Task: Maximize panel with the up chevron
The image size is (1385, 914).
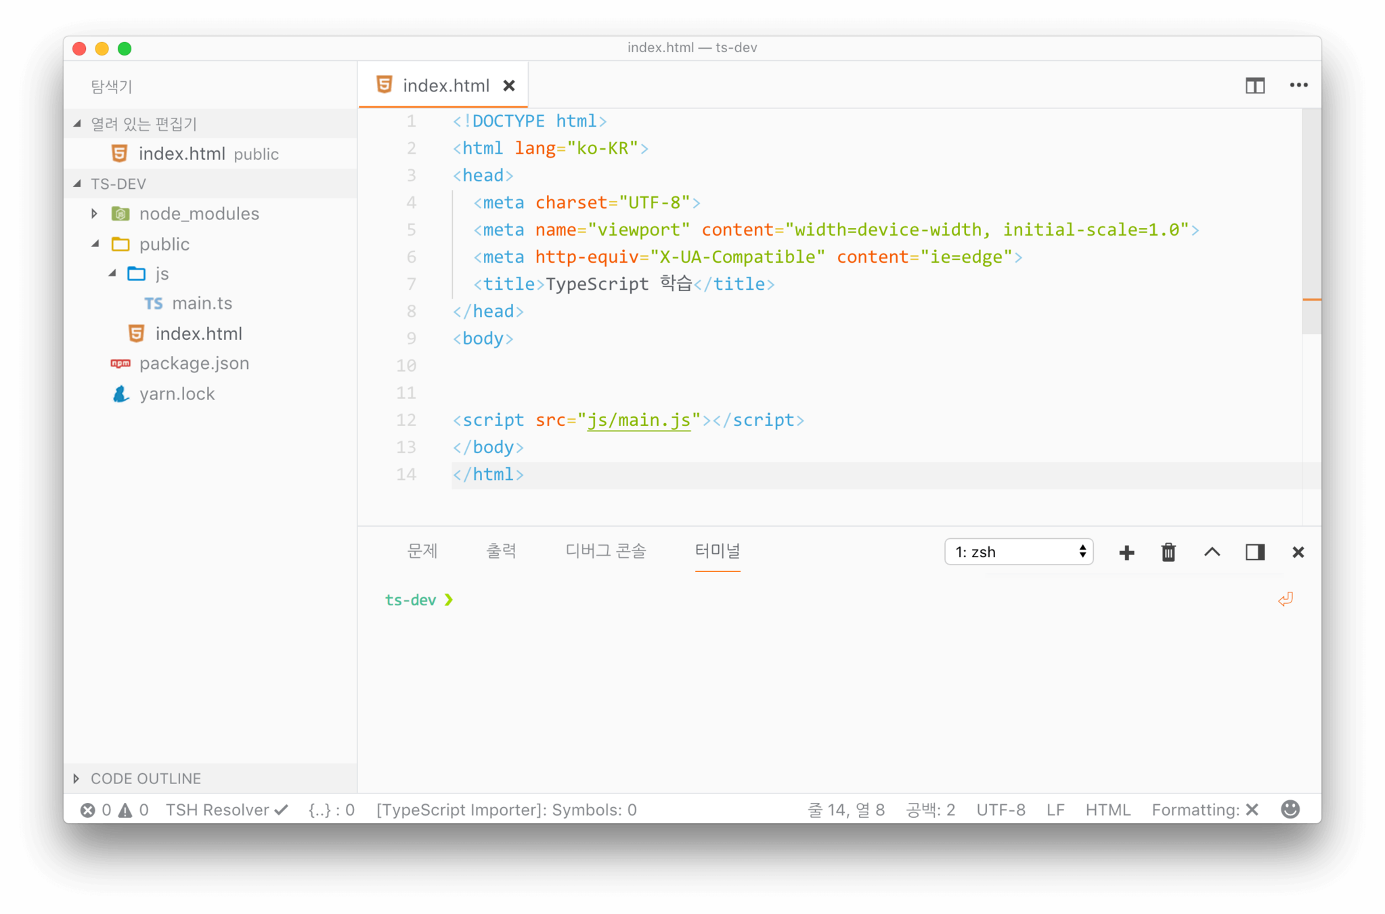Action: click(1212, 552)
